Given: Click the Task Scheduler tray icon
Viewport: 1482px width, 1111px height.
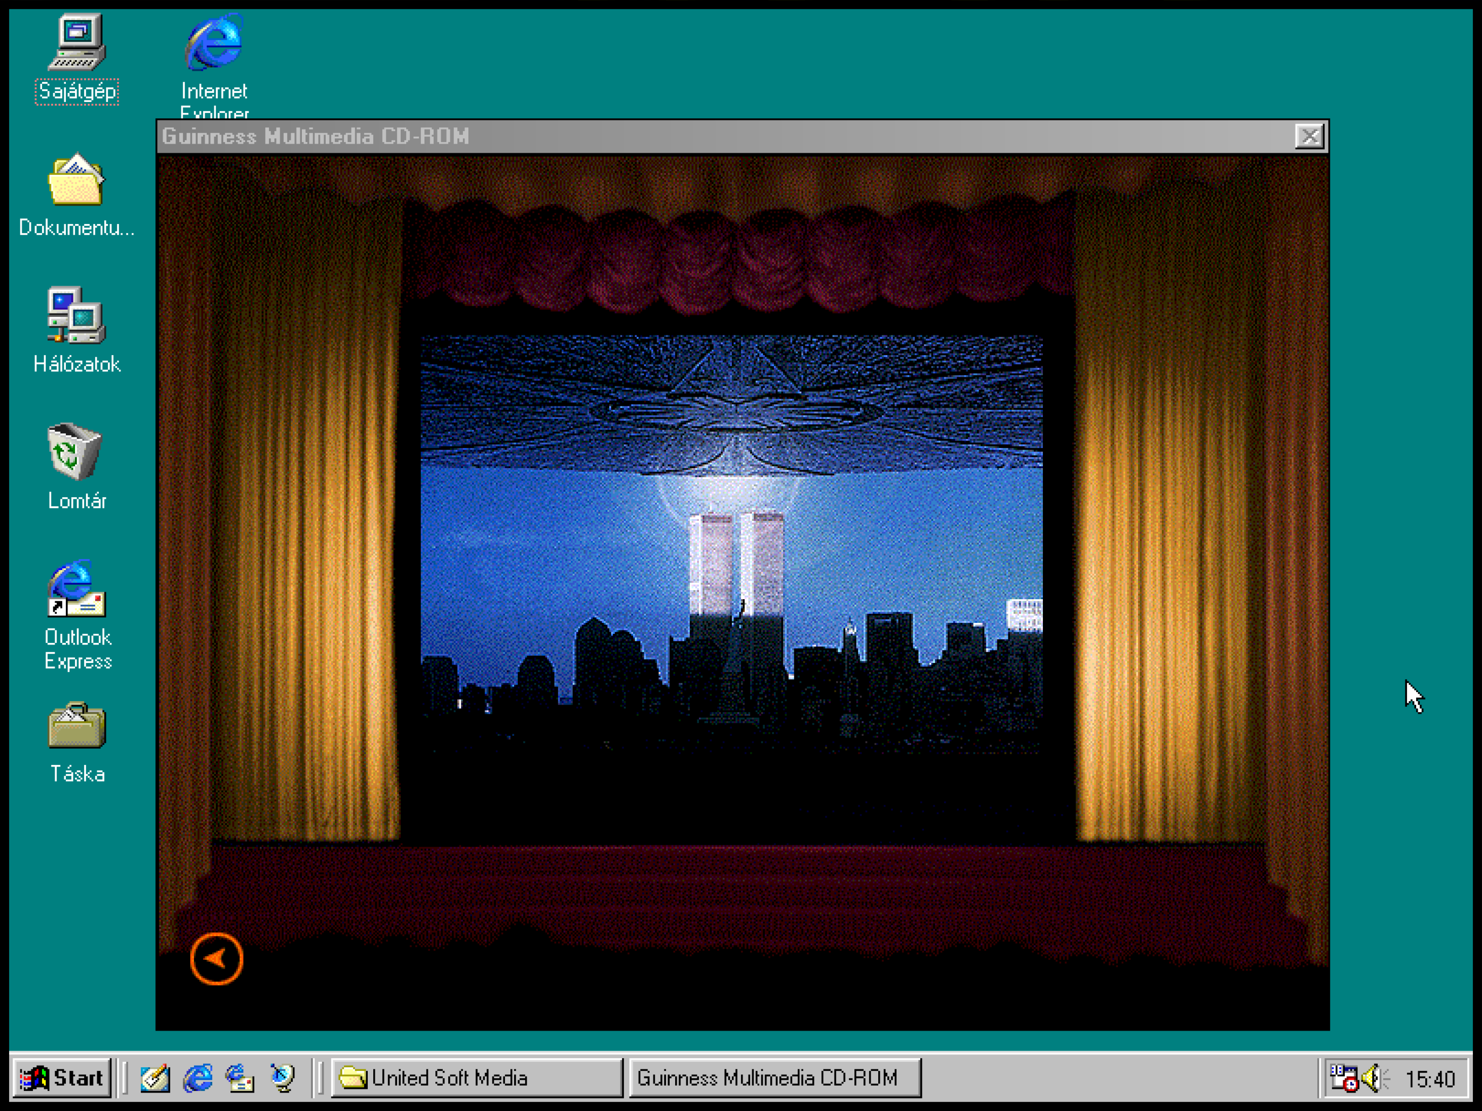Looking at the screenshot, I should click(1343, 1078).
